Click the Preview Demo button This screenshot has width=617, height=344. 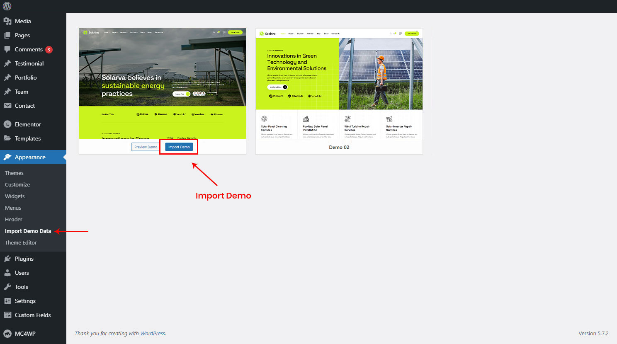(x=146, y=147)
